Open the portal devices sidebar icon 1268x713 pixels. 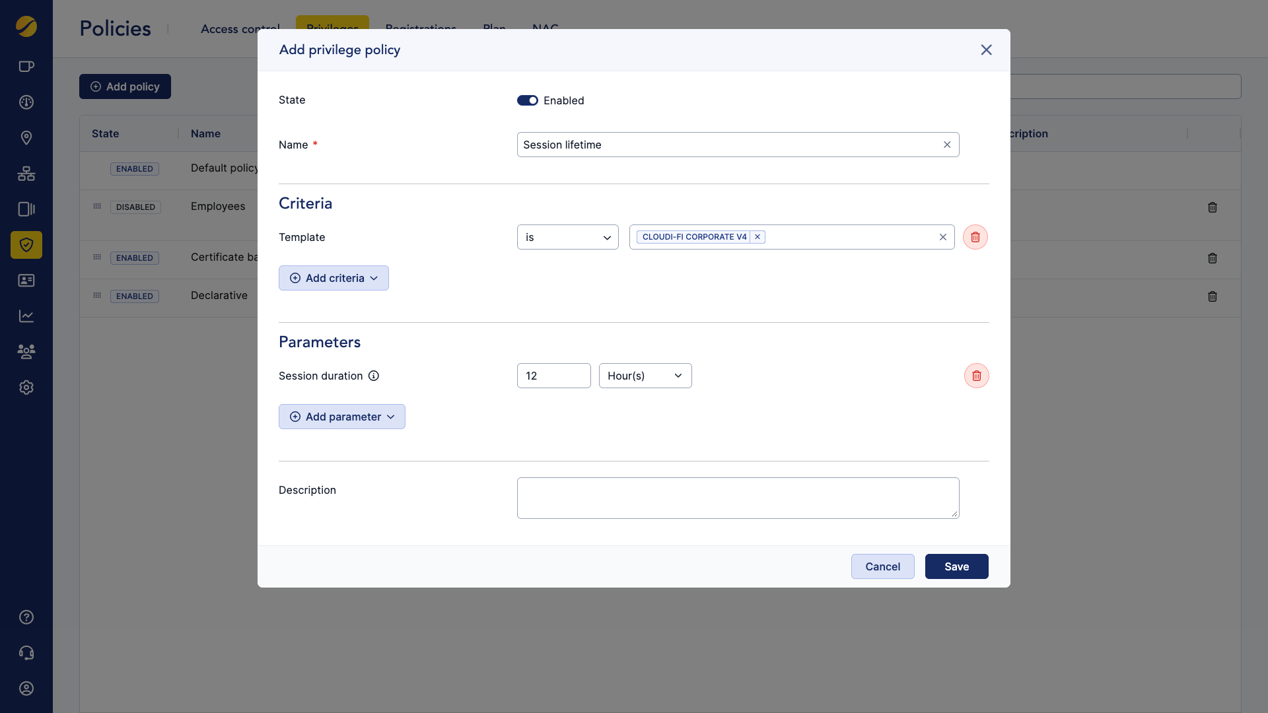[26, 209]
